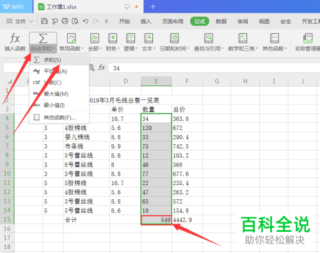
Task: Click the cell showing 4442.9
Action: pyautogui.click(x=187, y=220)
